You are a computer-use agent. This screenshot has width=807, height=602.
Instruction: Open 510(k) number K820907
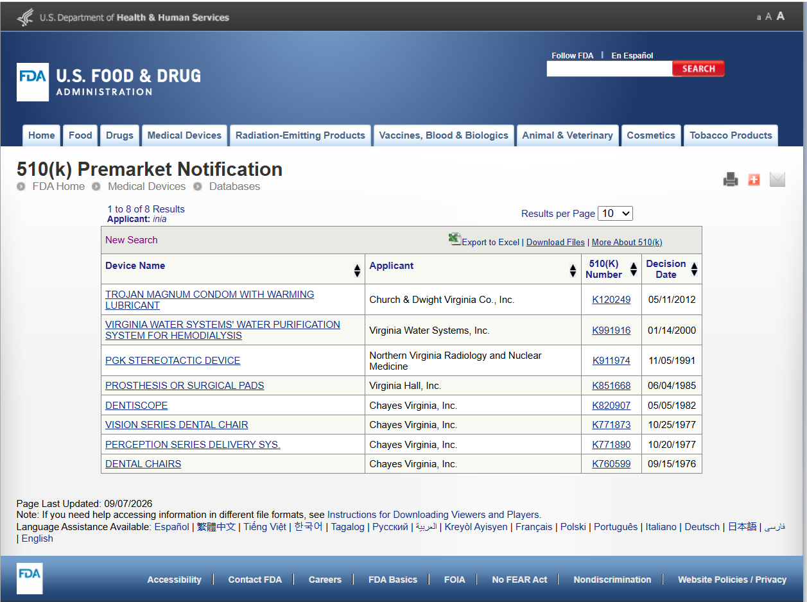pos(611,406)
